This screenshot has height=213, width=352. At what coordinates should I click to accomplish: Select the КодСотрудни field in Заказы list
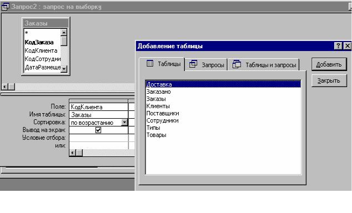click(42, 59)
